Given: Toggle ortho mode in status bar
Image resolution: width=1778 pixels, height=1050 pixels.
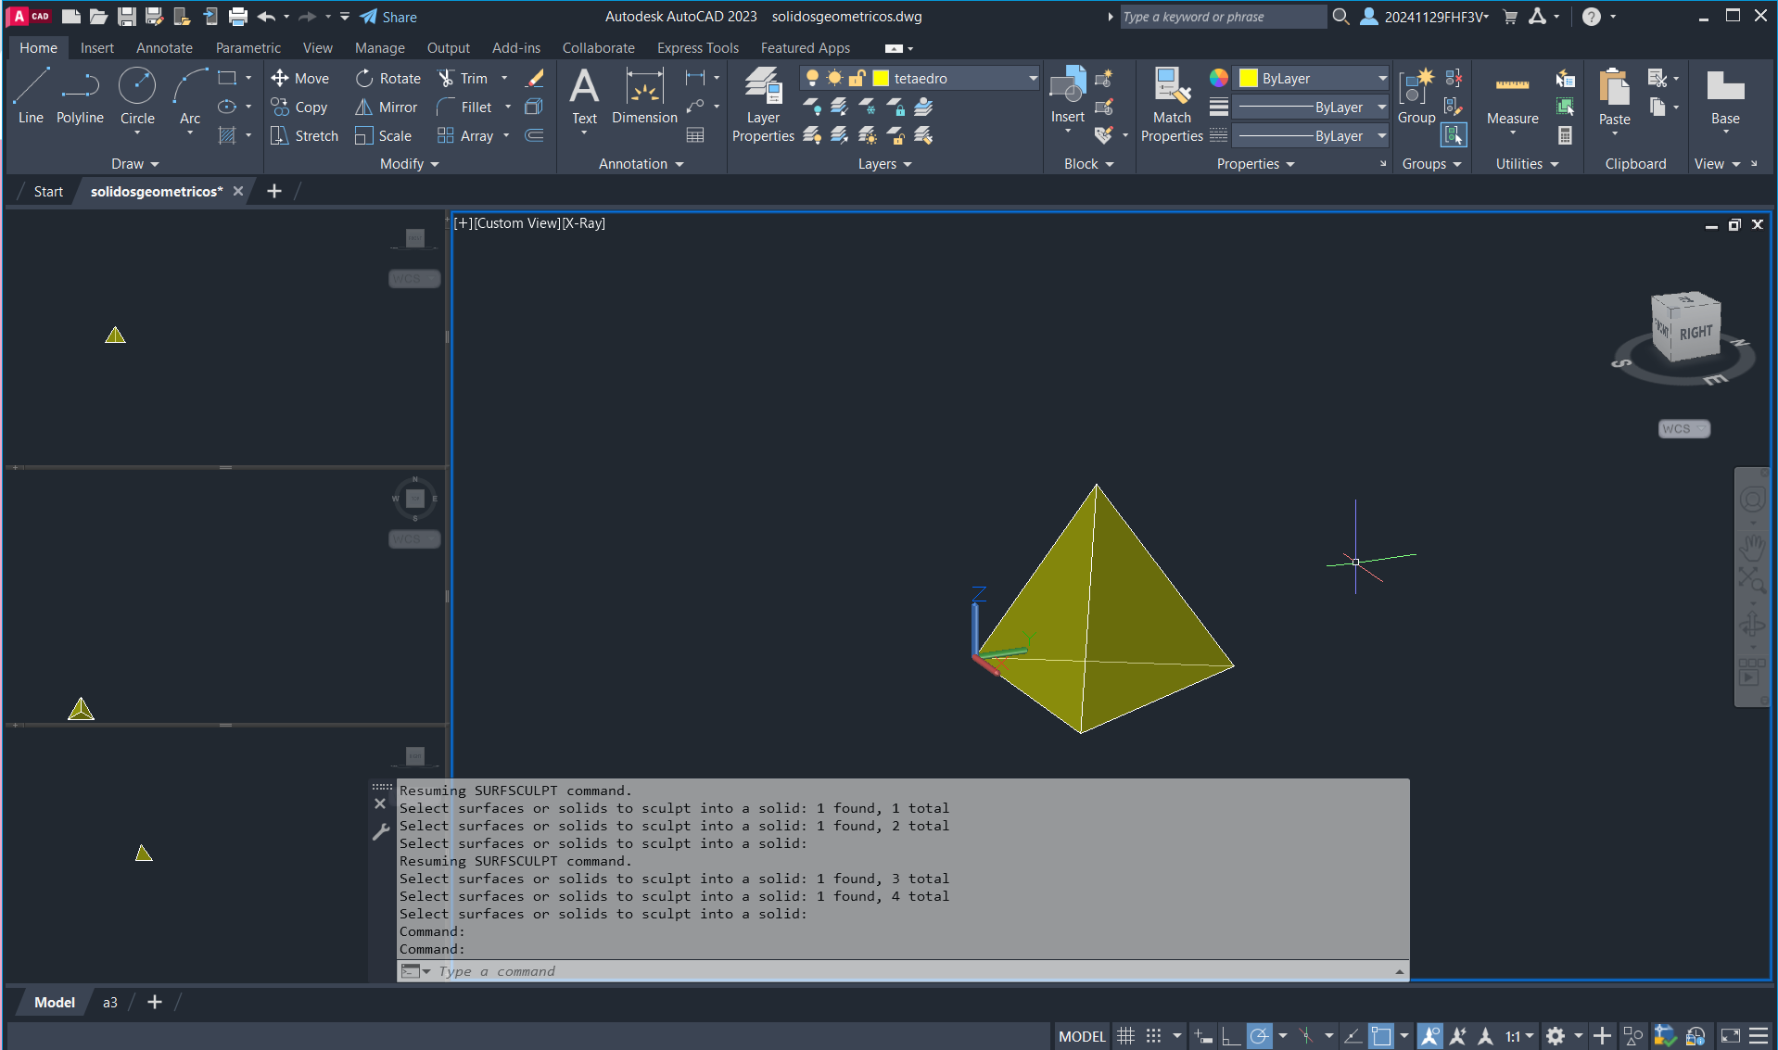Looking at the screenshot, I should [1231, 1036].
